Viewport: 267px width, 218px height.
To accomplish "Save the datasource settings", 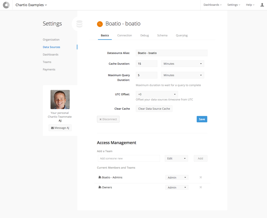I will tap(202, 119).
